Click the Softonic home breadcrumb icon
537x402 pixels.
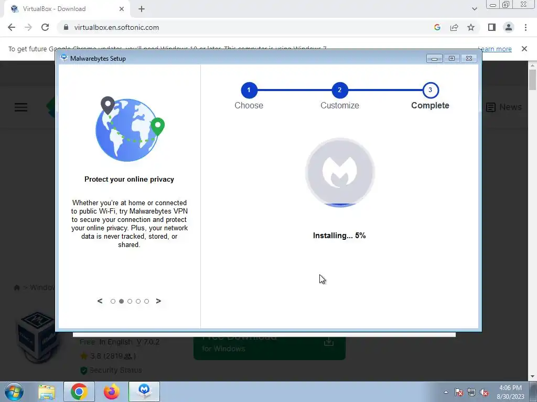click(x=16, y=287)
